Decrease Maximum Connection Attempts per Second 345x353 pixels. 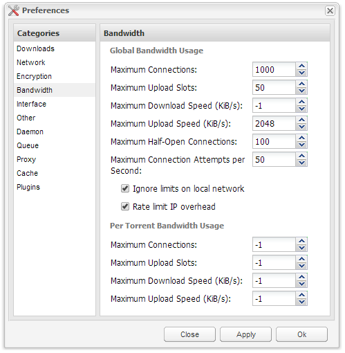[301, 163]
